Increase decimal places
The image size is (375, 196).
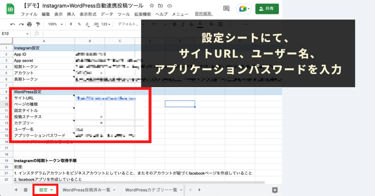click(x=96, y=24)
